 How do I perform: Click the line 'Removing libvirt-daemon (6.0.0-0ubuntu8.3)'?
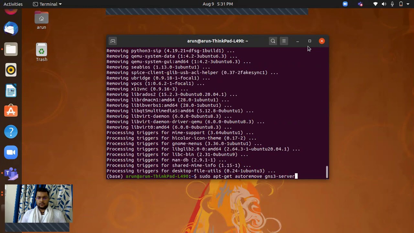point(169,116)
